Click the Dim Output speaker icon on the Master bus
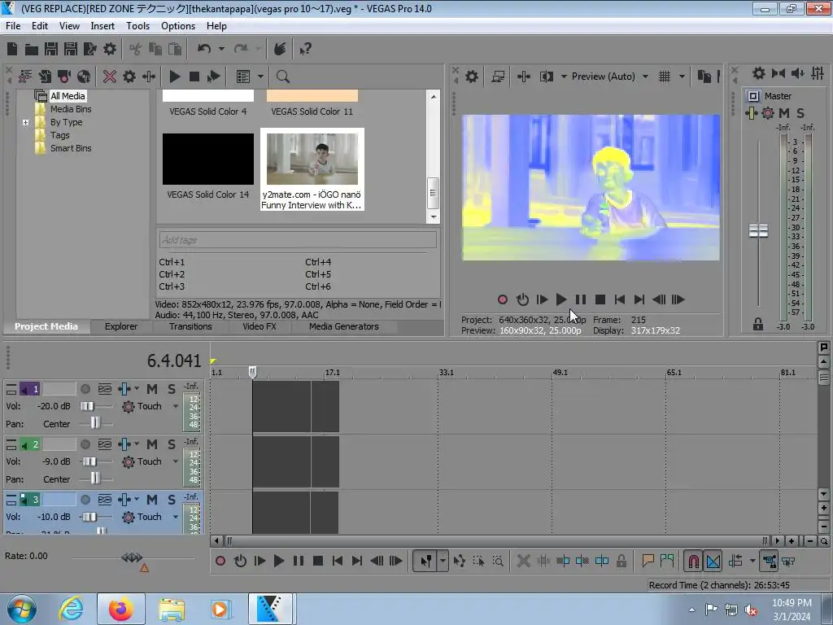 (x=797, y=73)
